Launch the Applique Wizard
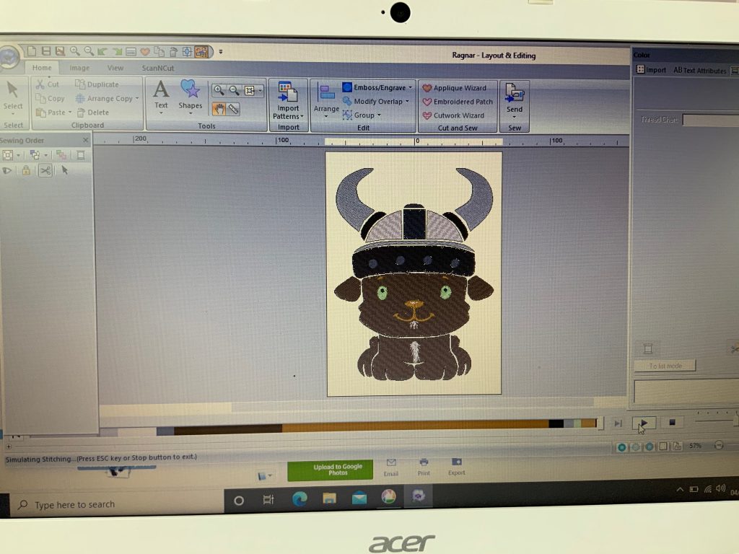Viewport: 739px width, 554px height. coord(455,87)
